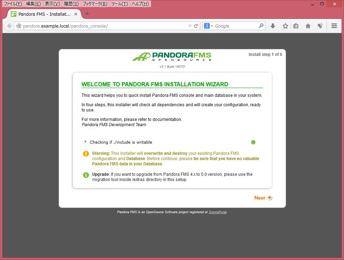Image resolution: width=344 pixels, height=260 pixels.
Task: Open the ヘルプ(H) menu
Action: 140,4
